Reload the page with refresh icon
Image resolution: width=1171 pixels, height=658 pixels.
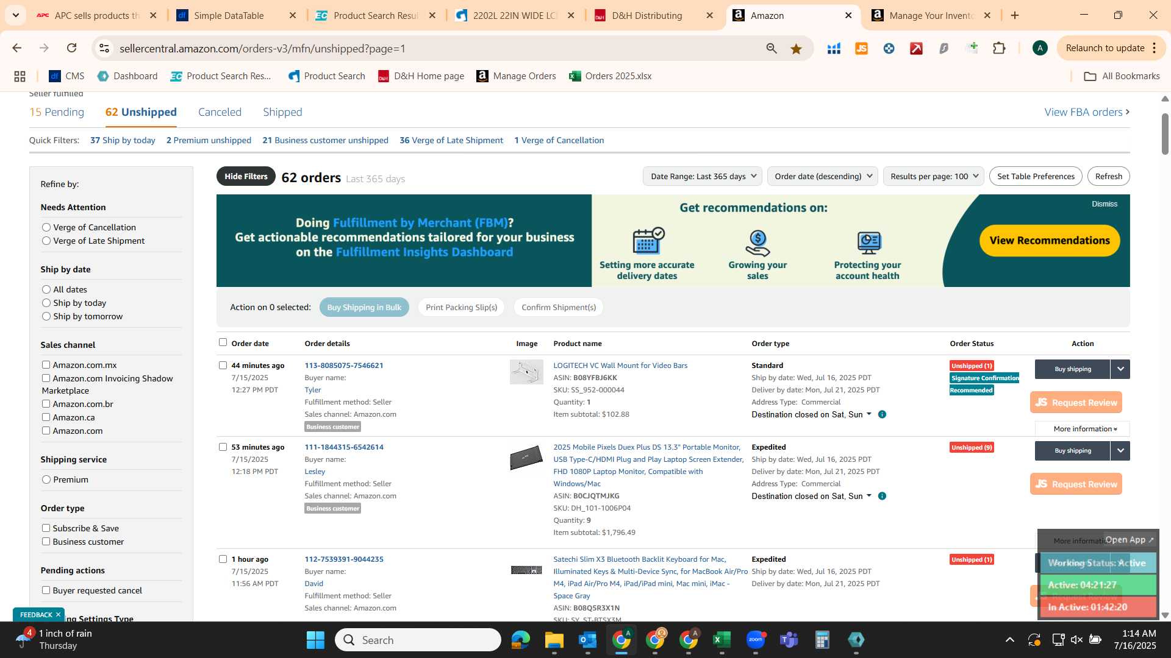click(x=72, y=48)
